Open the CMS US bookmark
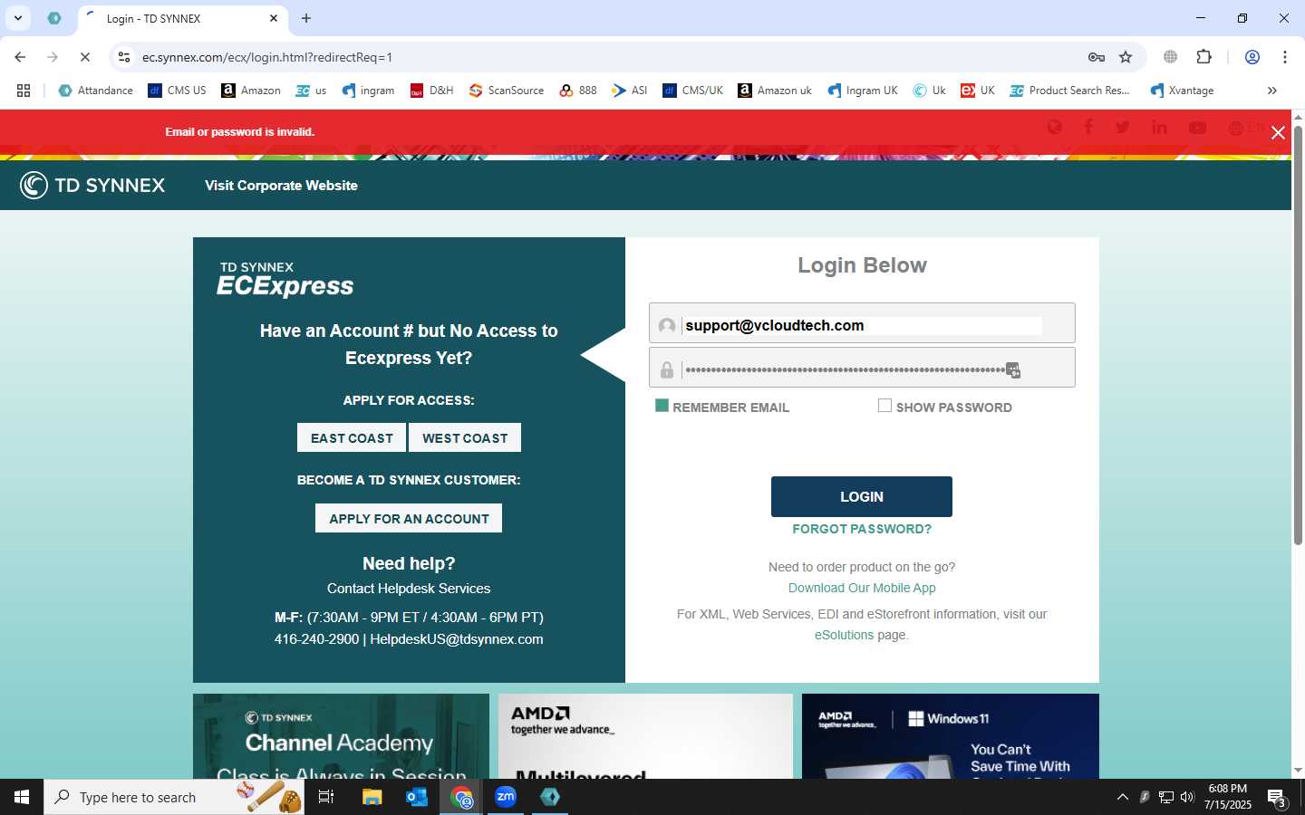 tap(177, 91)
